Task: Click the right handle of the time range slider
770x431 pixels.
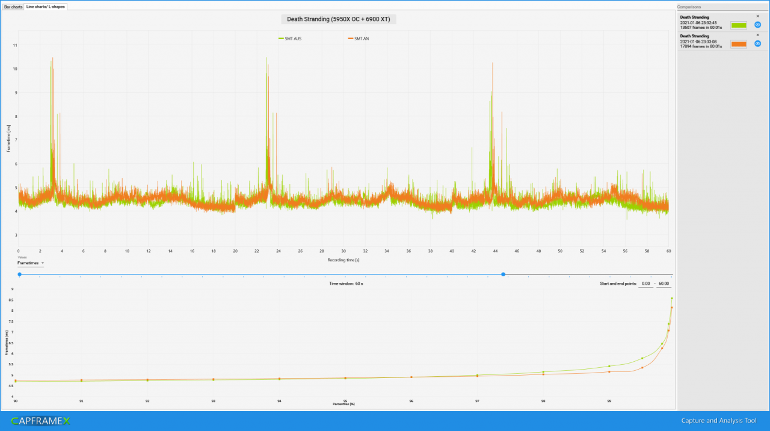Action: tap(504, 274)
